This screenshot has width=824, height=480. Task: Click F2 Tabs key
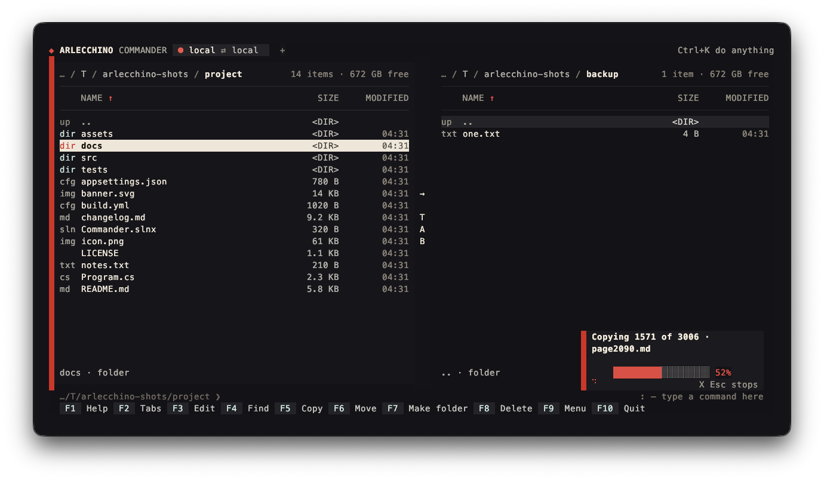(x=137, y=408)
